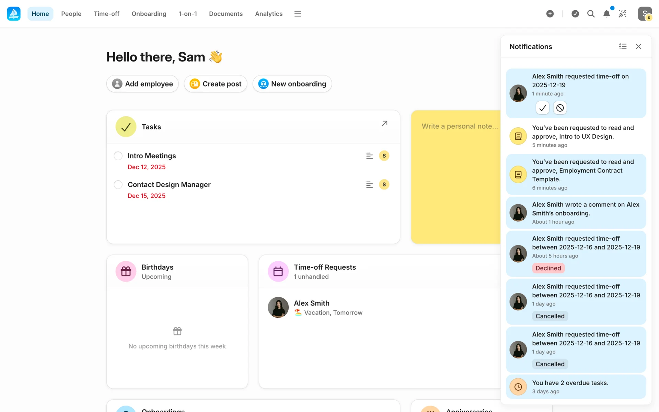Click the sparkle what's-new icon

[622, 14]
